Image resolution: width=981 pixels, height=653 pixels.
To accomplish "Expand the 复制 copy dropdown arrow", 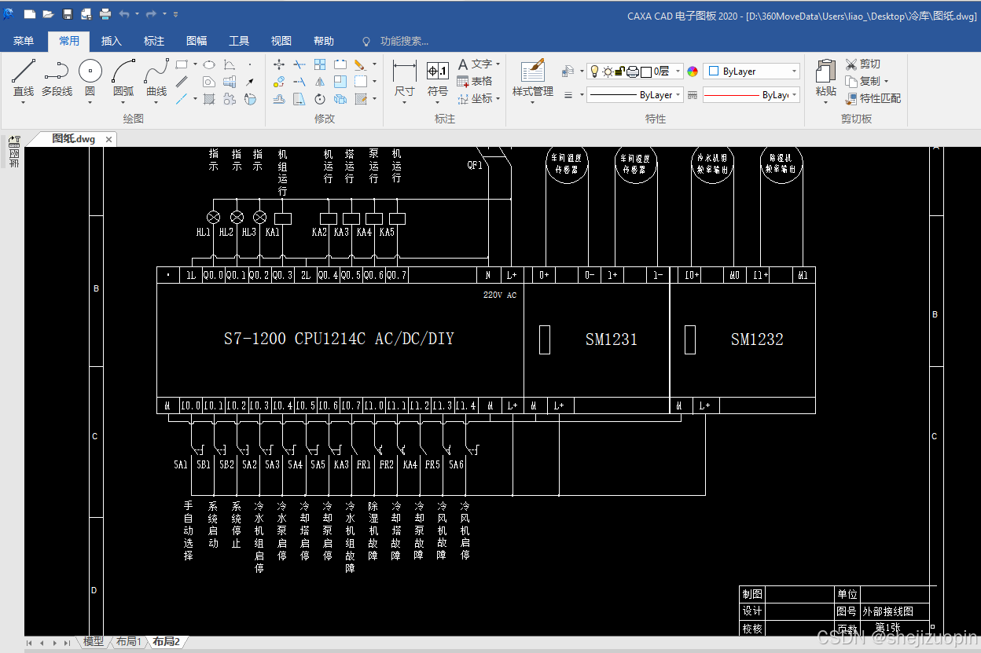I will coord(886,82).
